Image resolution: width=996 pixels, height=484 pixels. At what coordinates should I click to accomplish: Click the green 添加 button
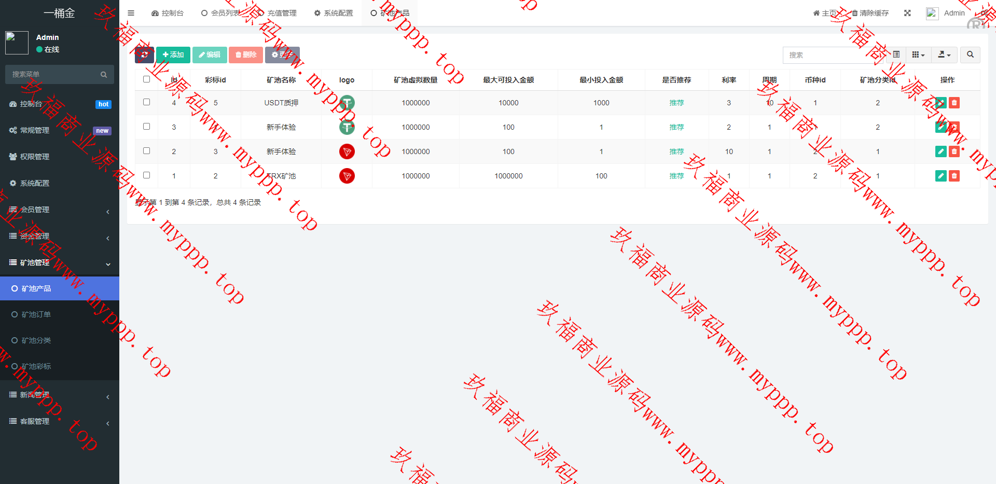(173, 54)
